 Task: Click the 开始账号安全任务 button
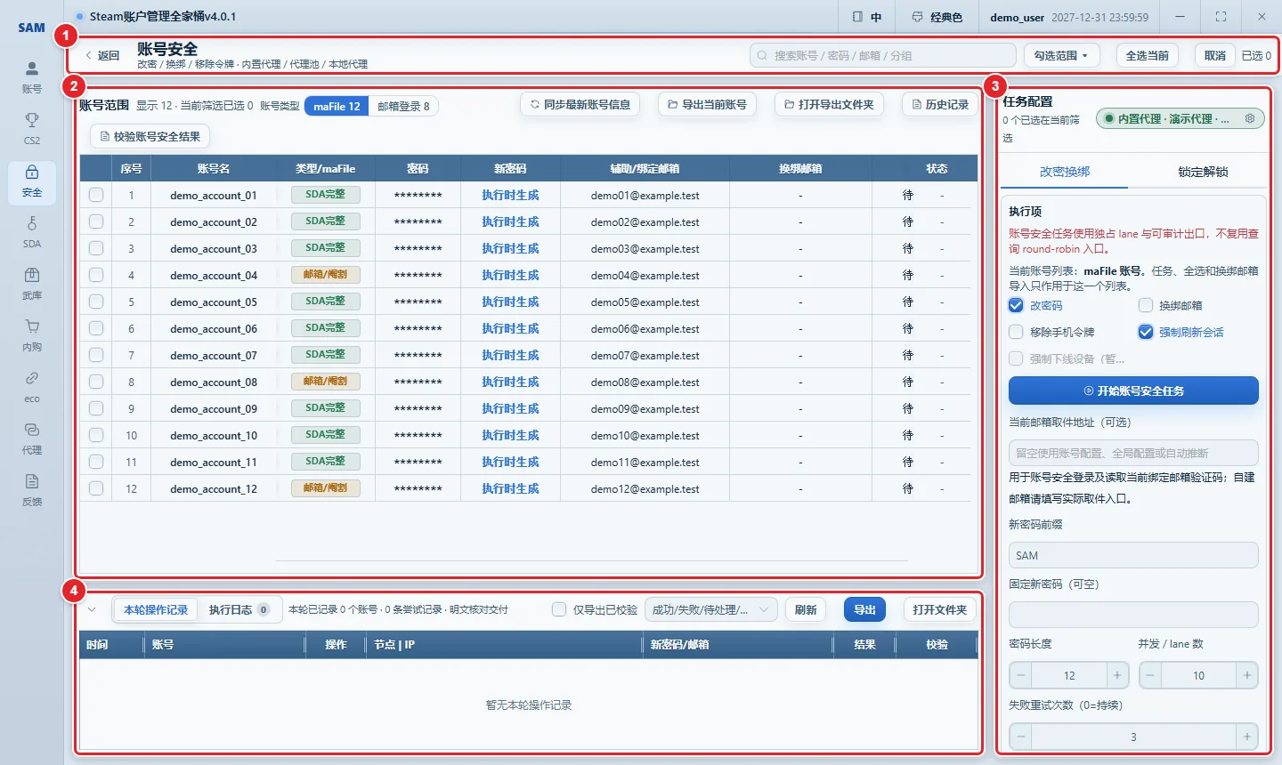[1133, 391]
